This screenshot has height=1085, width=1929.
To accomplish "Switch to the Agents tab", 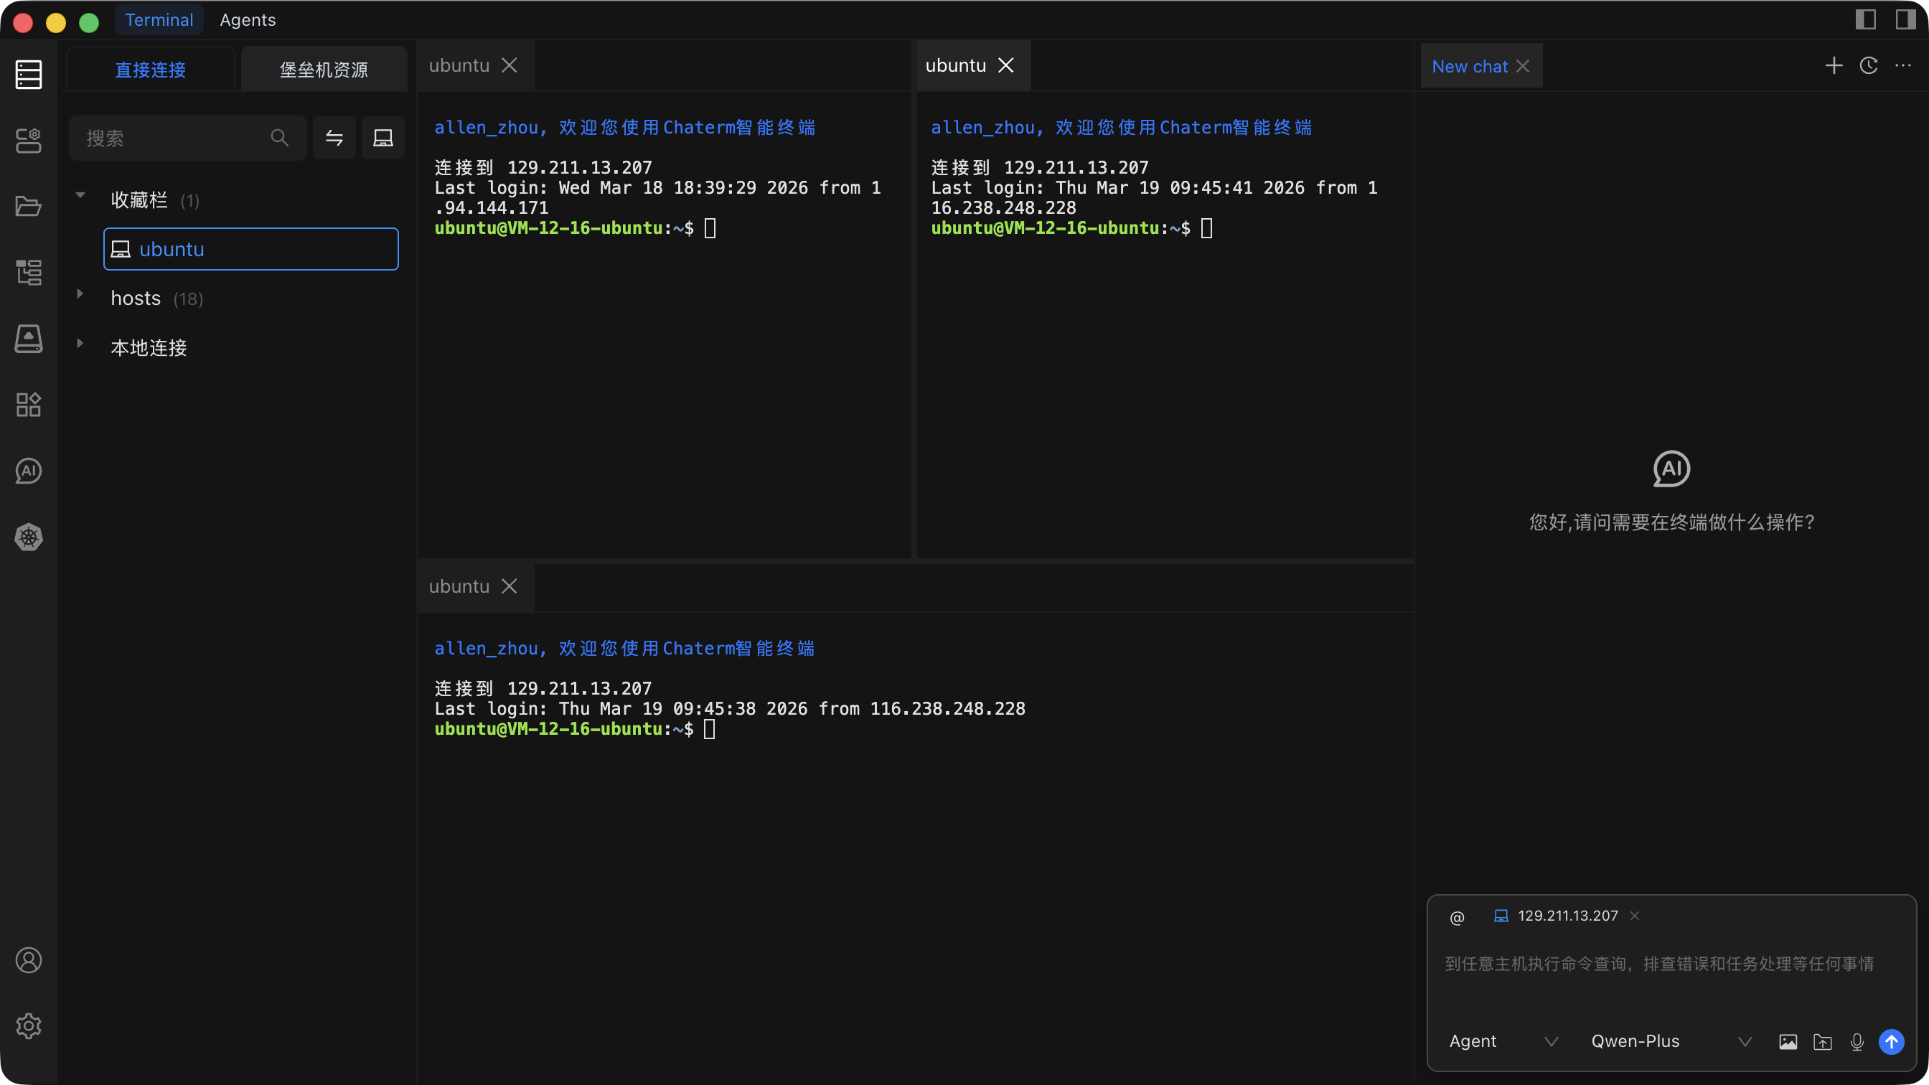I will [247, 20].
